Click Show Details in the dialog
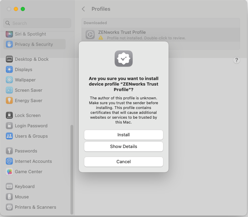The height and width of the screenshot is (217, 248). tap(124, 146)
